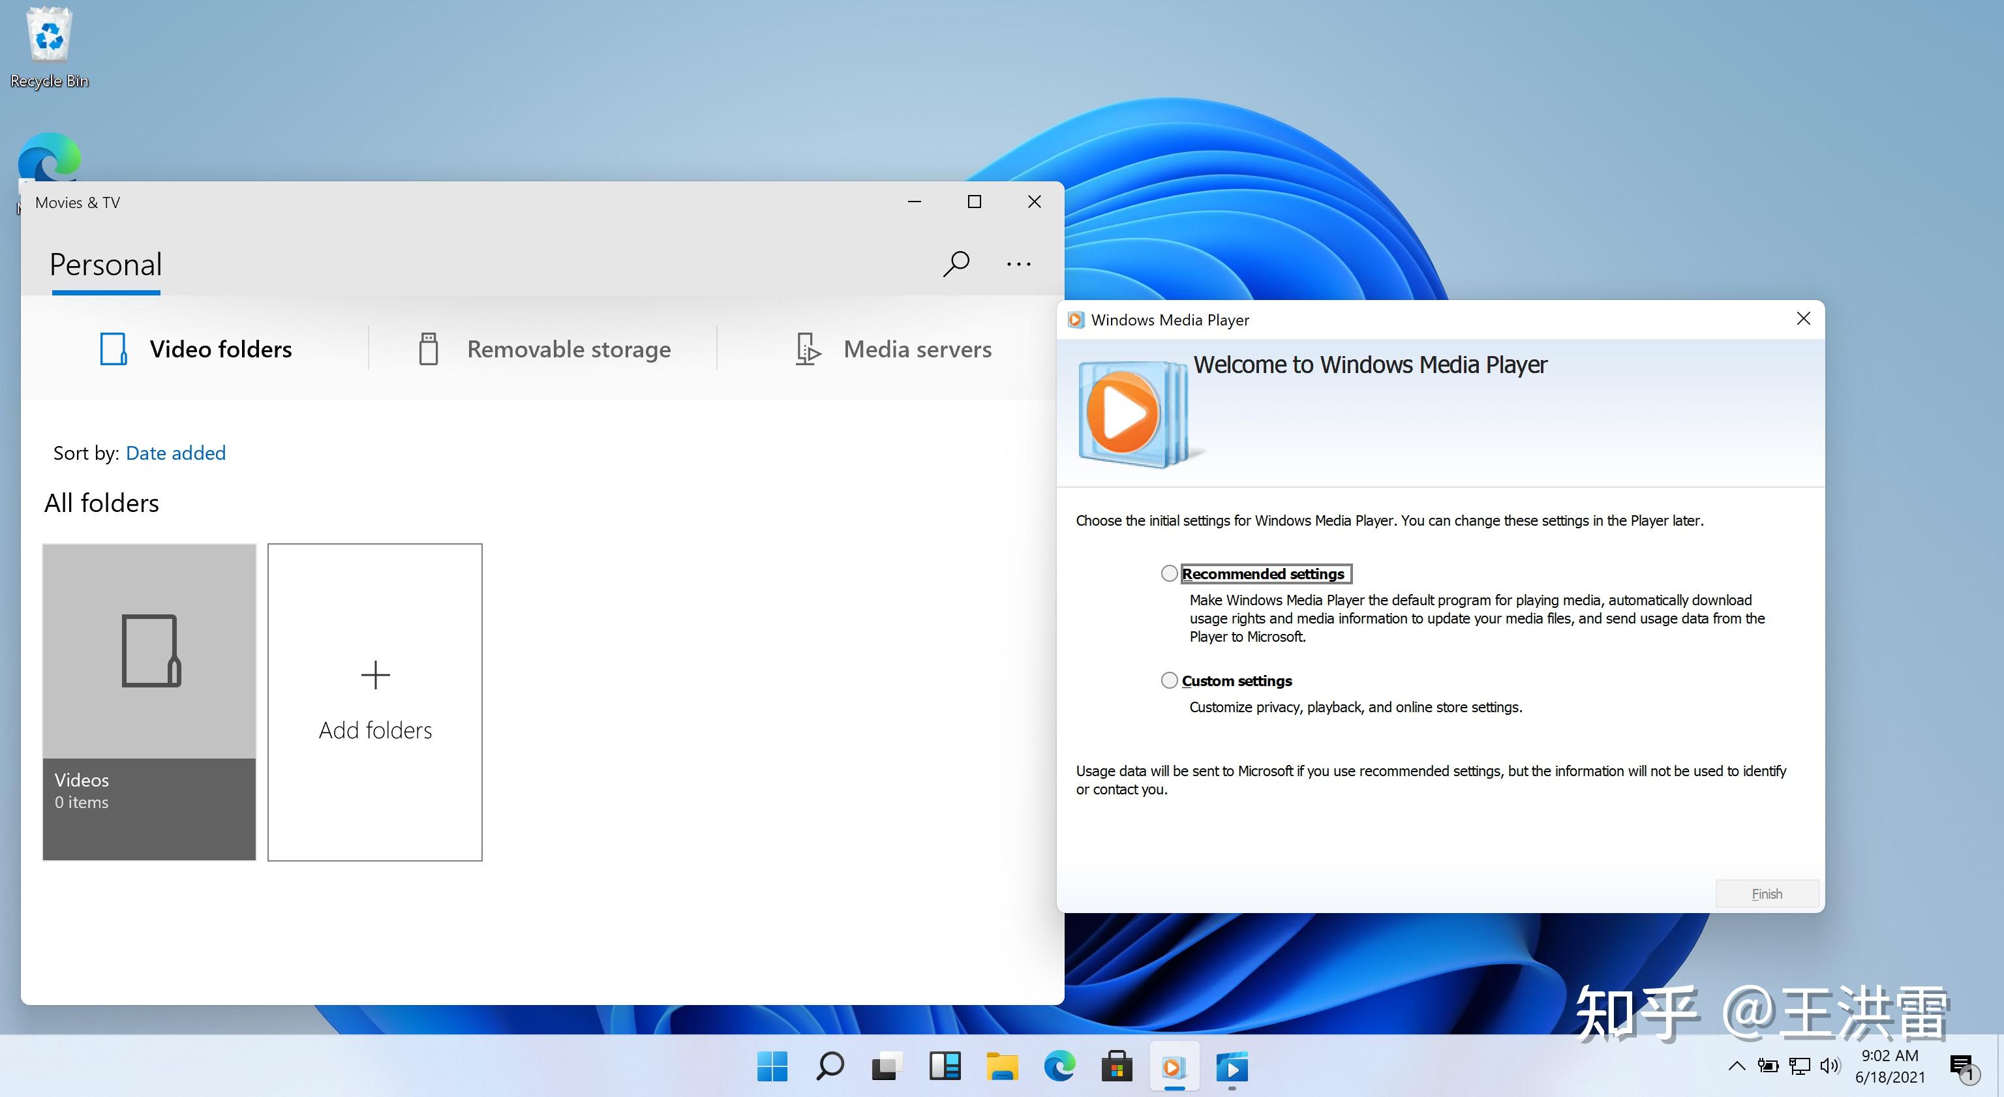This screenshot has height=1097, width=2004.
Task: Show hidden system tray icons
Action: click(1737, 1066)
